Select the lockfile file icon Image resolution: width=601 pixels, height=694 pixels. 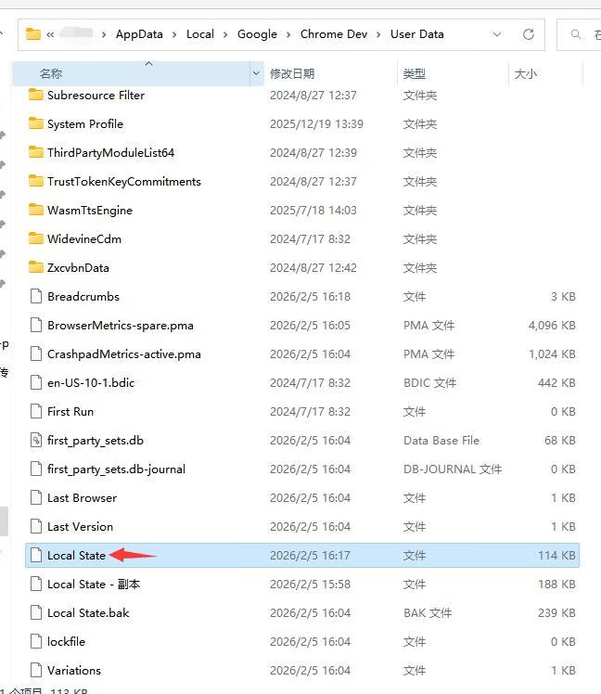click(x=36, y=642)
